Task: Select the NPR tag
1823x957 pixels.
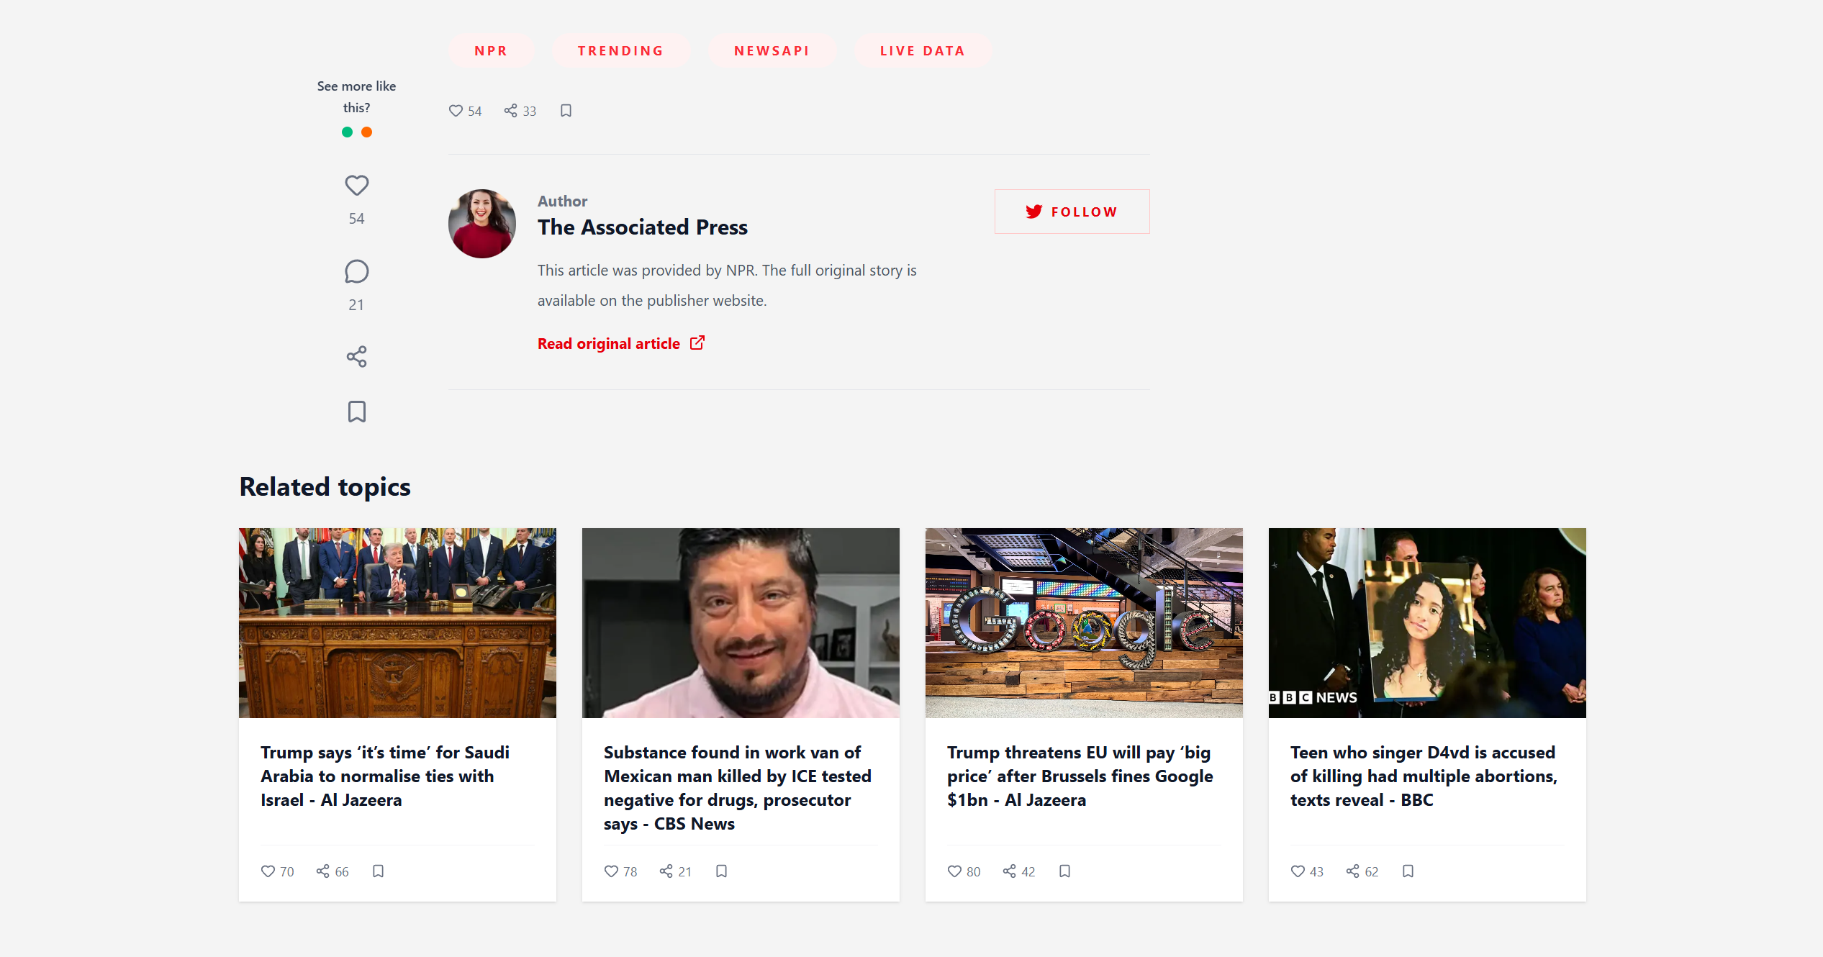Action: click(x=491, y=50)
